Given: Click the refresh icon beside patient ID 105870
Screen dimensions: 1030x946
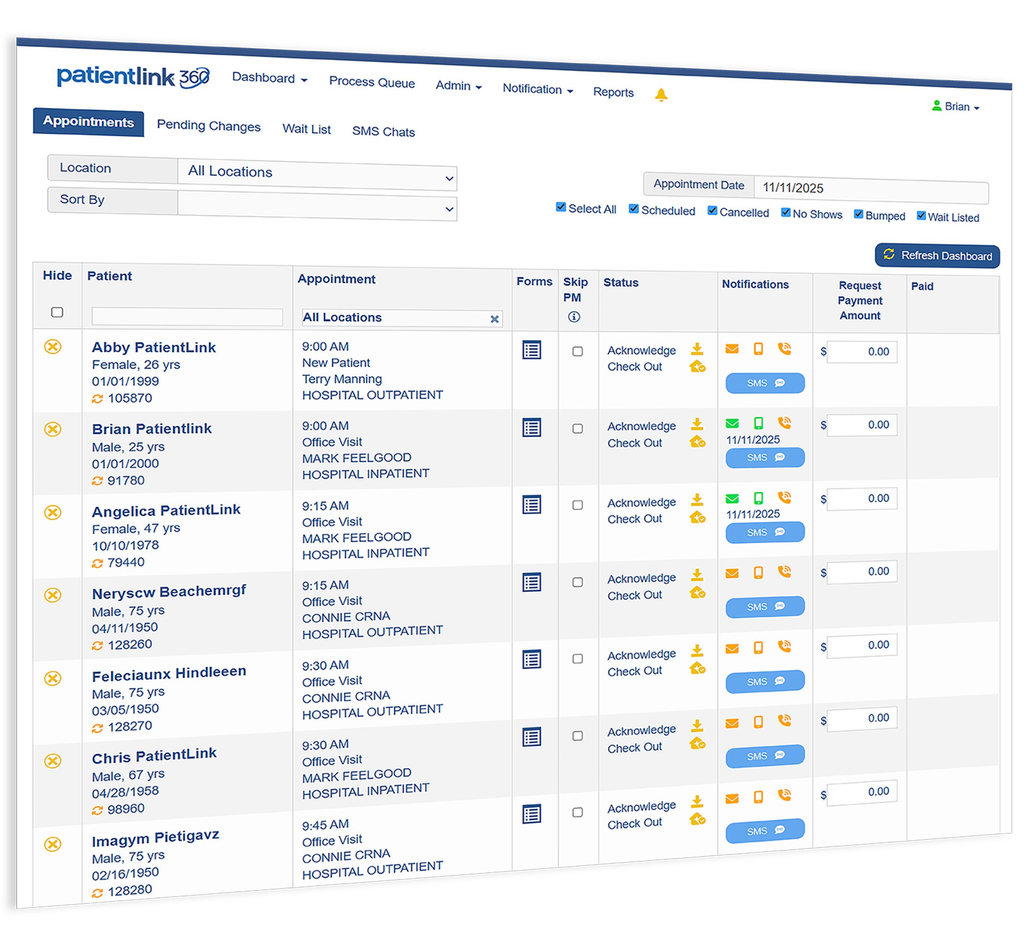Looking at the screenshot, I should point(97,399).
